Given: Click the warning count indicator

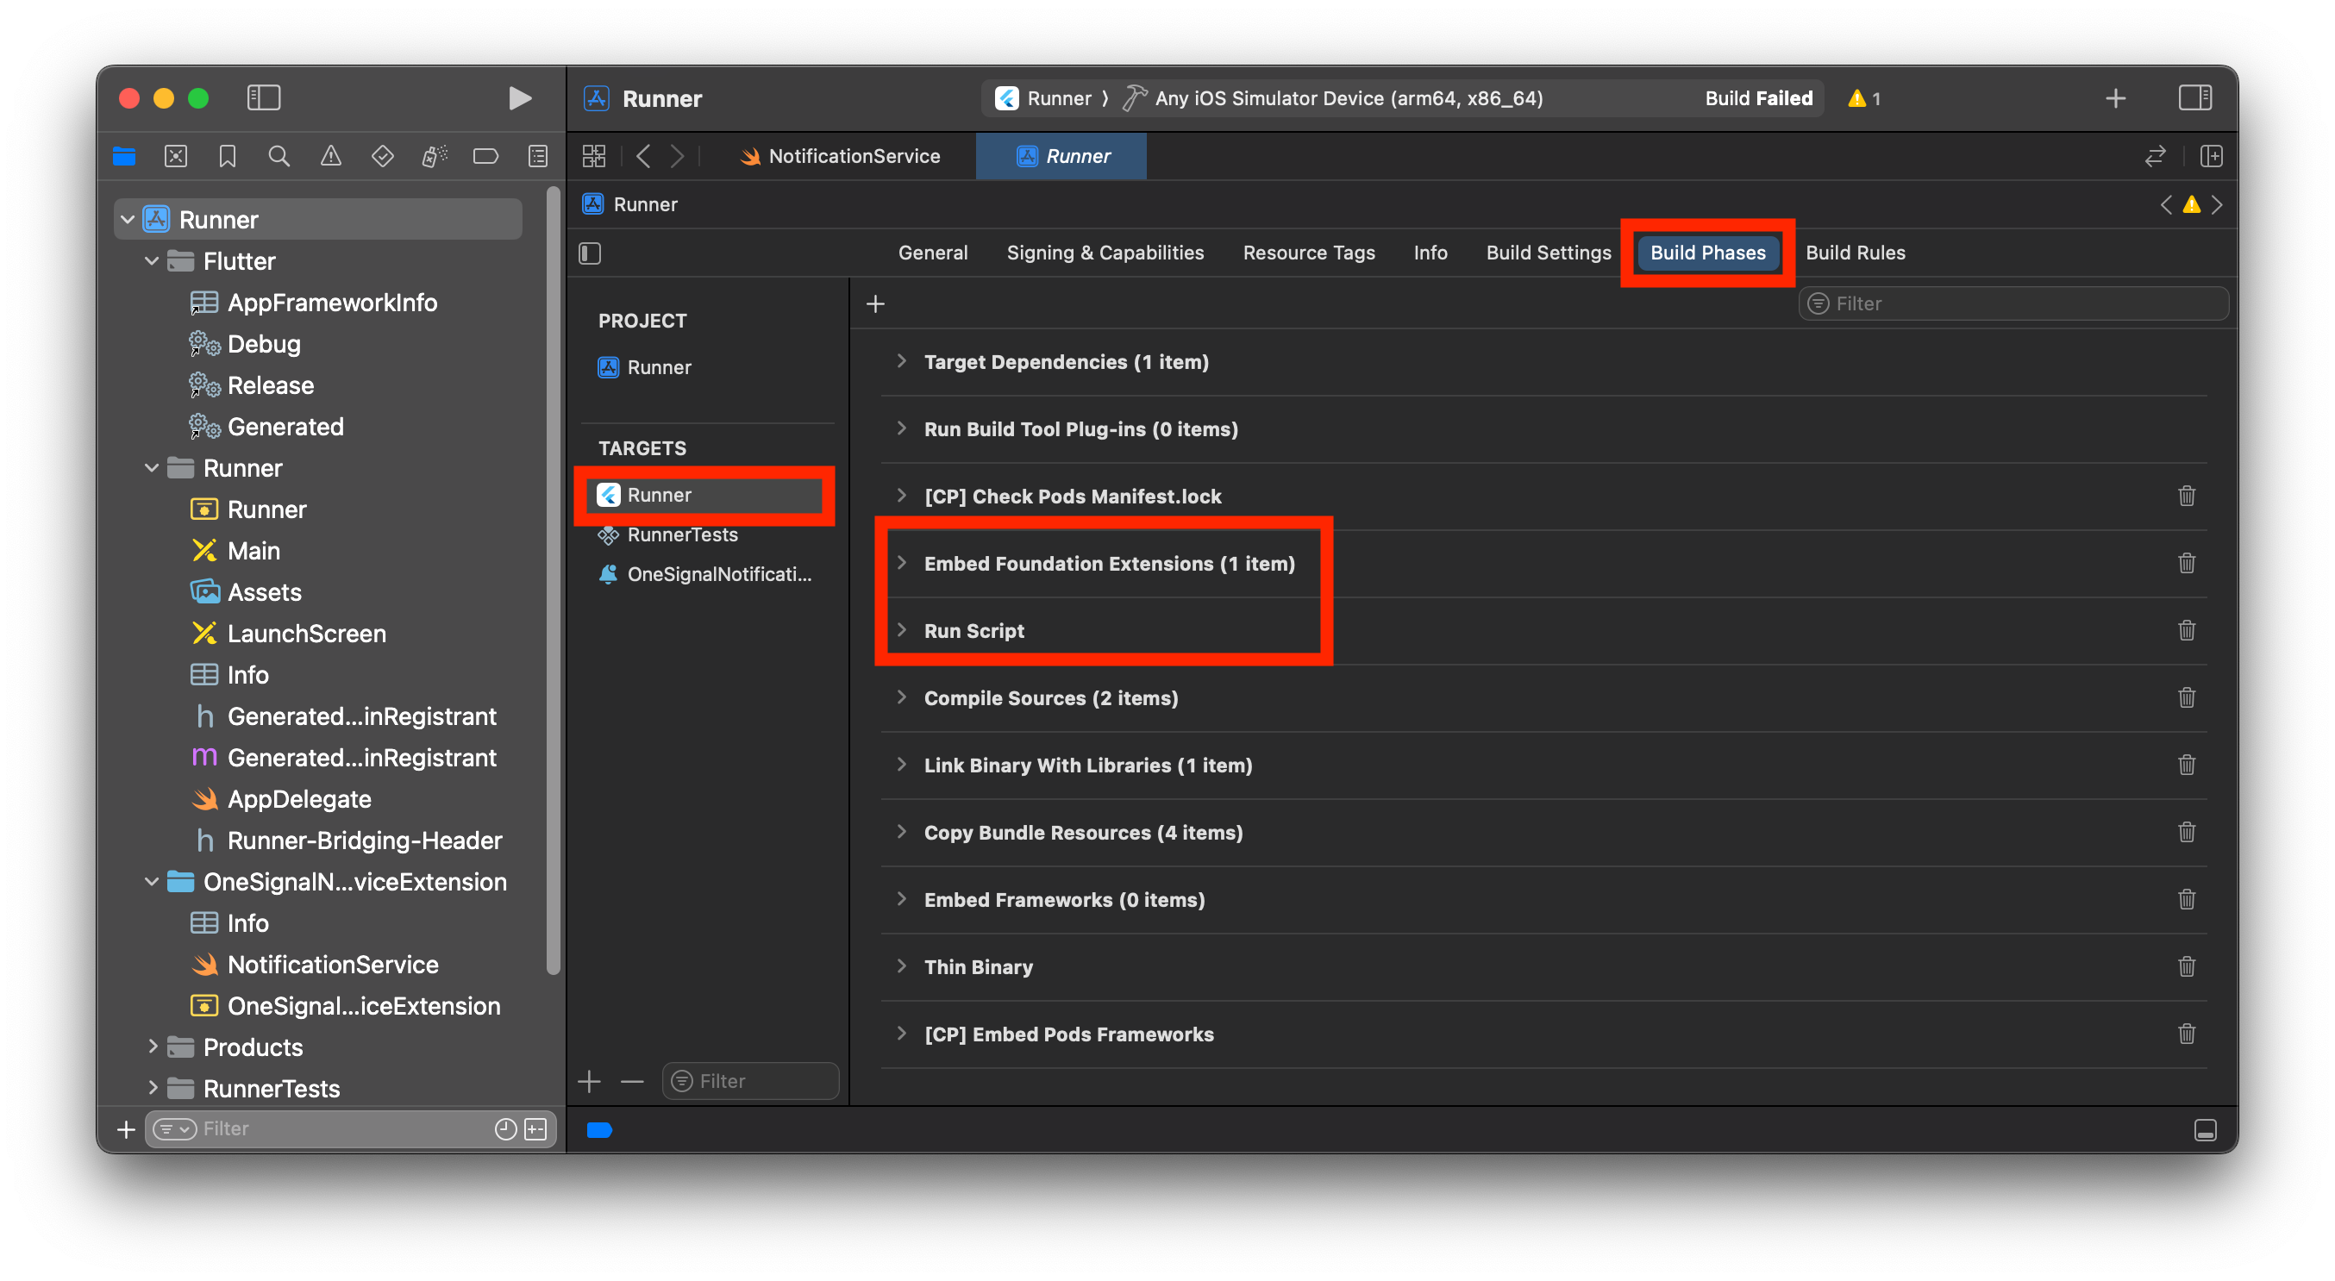Looking at the screenshot, I should point(1863,97).
